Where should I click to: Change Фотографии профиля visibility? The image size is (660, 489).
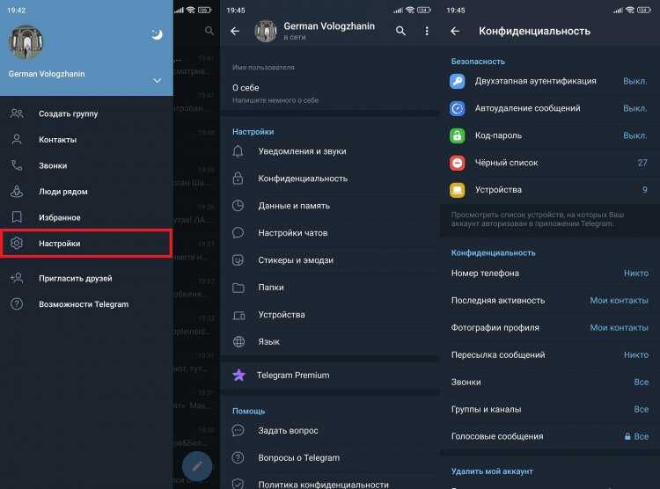pos(550,328)
